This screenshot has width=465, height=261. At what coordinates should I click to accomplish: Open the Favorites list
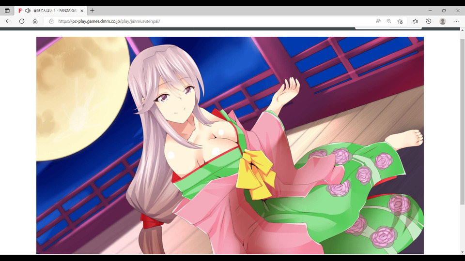[x=416, y=21]
